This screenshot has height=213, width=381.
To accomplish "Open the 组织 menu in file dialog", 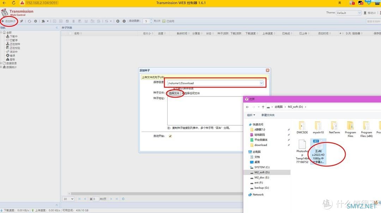I will (x=251, y=115).
